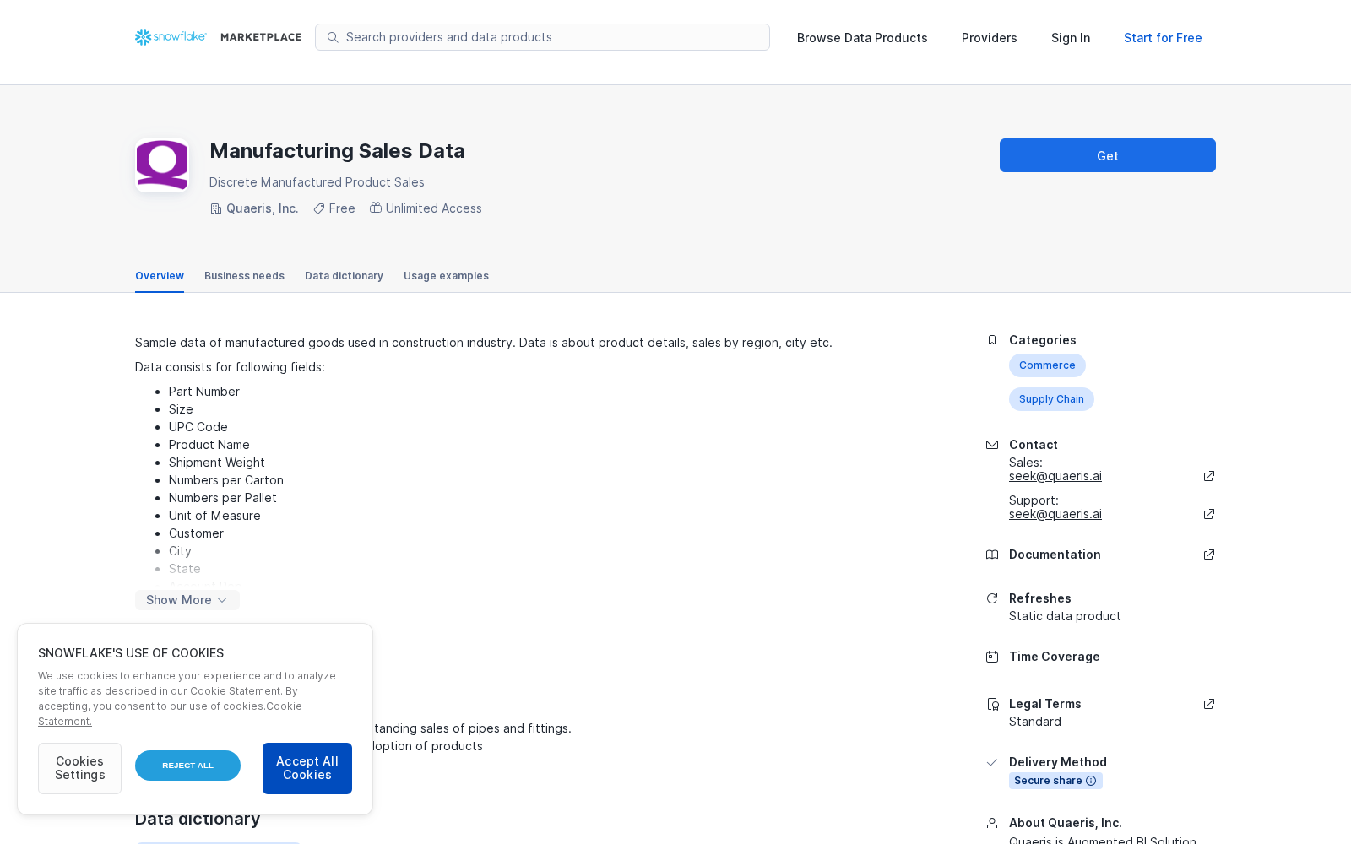Open Browse Data Products in navigation
1351x844 pixels.
click(862, 38)
